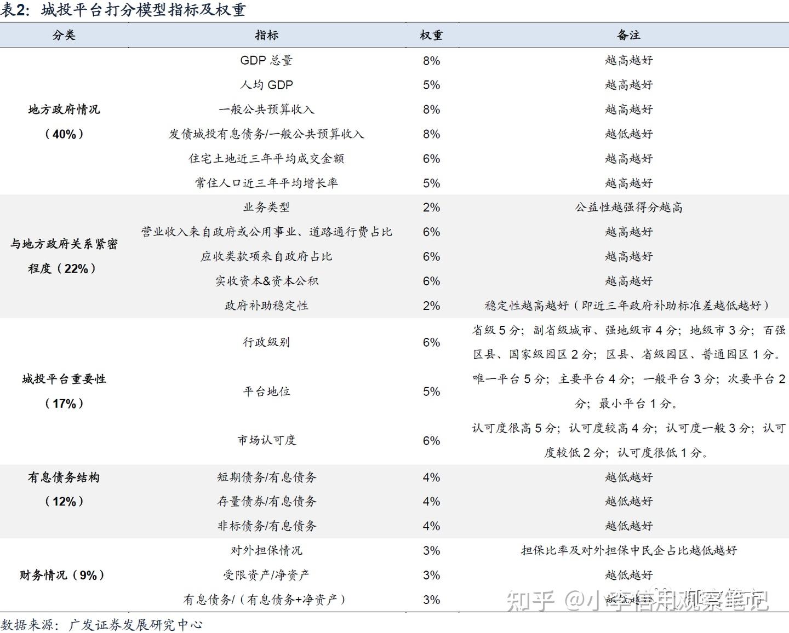This screenshot has height=633, width=789.
Task: Click the 3% weight beside 受限资产/净资产
Action: 431,576
